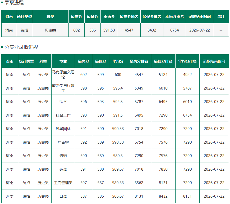Click average score 589.53 for 工商管理类

[x=118, y=183]
